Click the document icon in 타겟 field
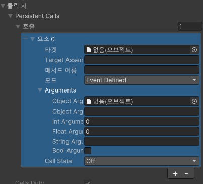 click(89, 50)
